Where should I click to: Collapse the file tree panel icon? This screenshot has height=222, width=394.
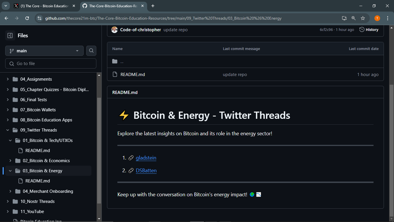[x=10, y=36]
